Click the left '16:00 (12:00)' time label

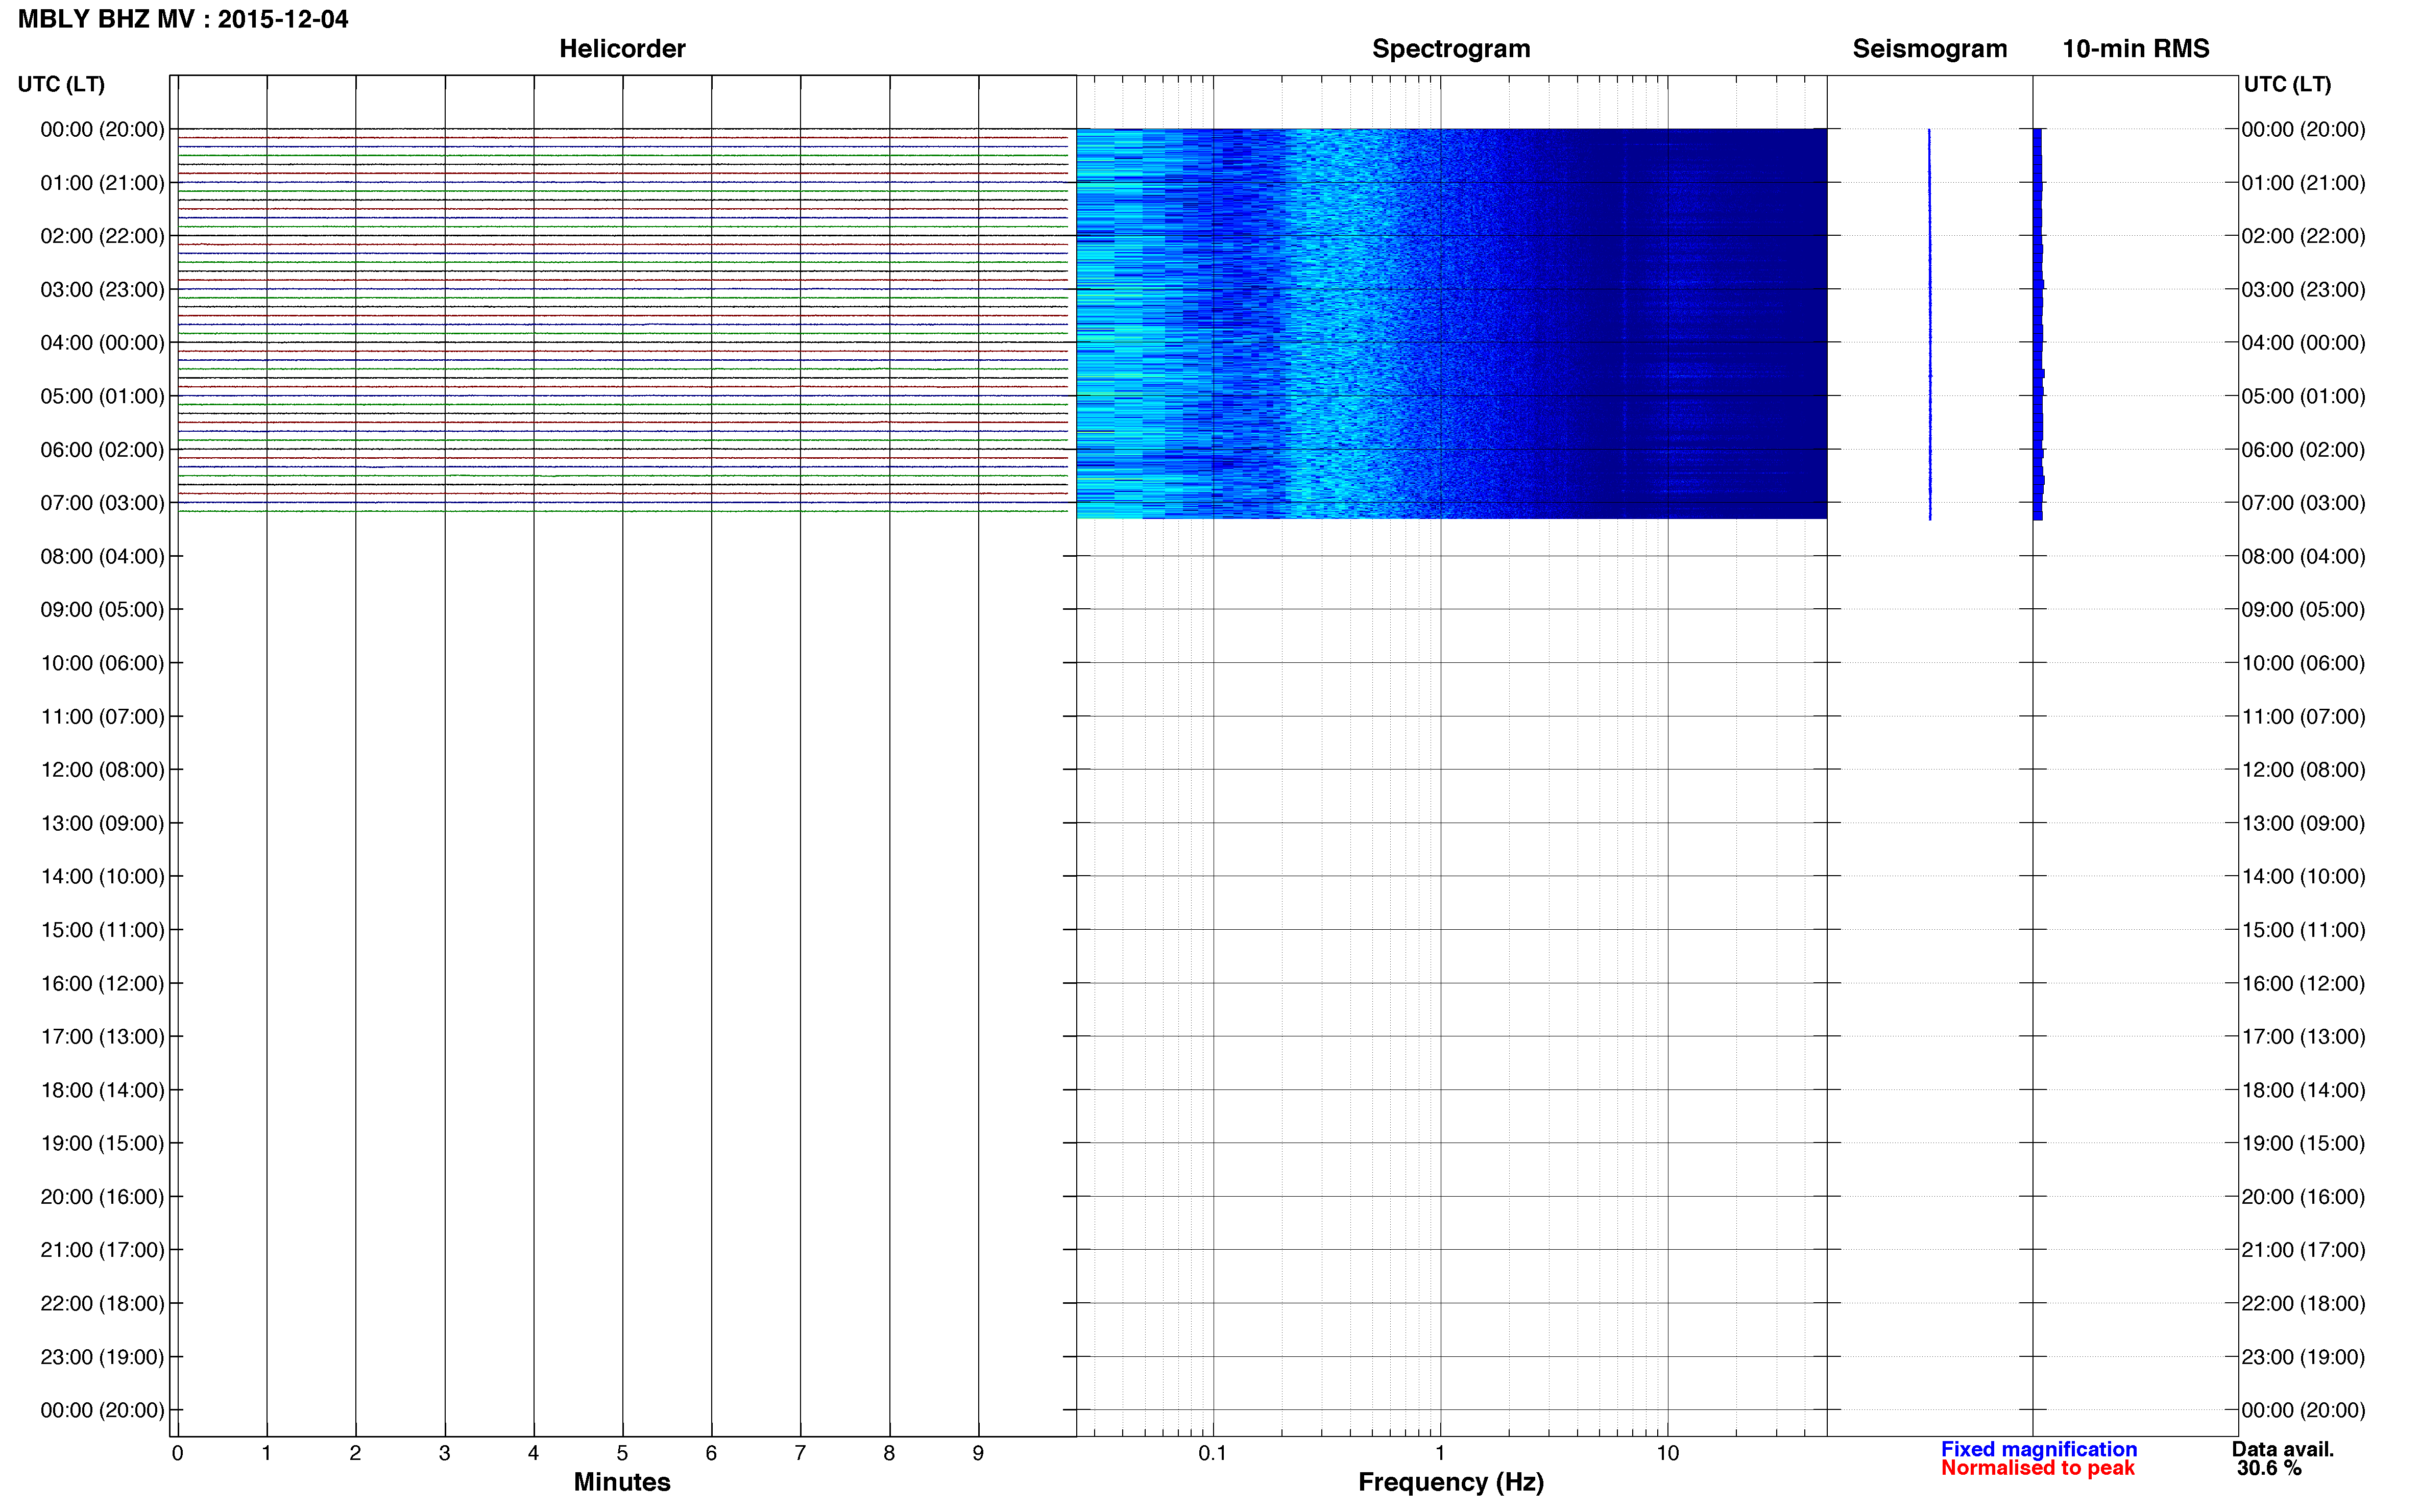102,983
